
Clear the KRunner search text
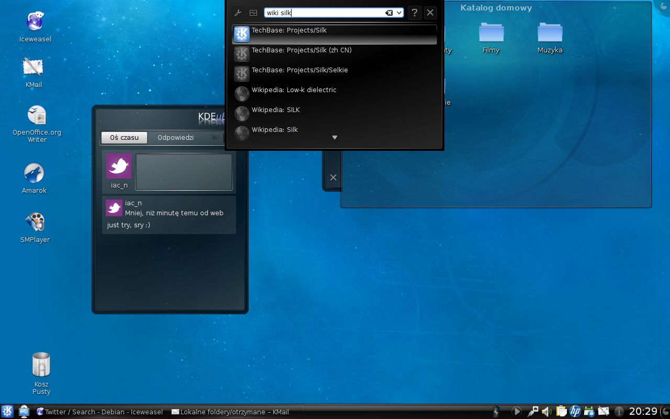[389, 13]
